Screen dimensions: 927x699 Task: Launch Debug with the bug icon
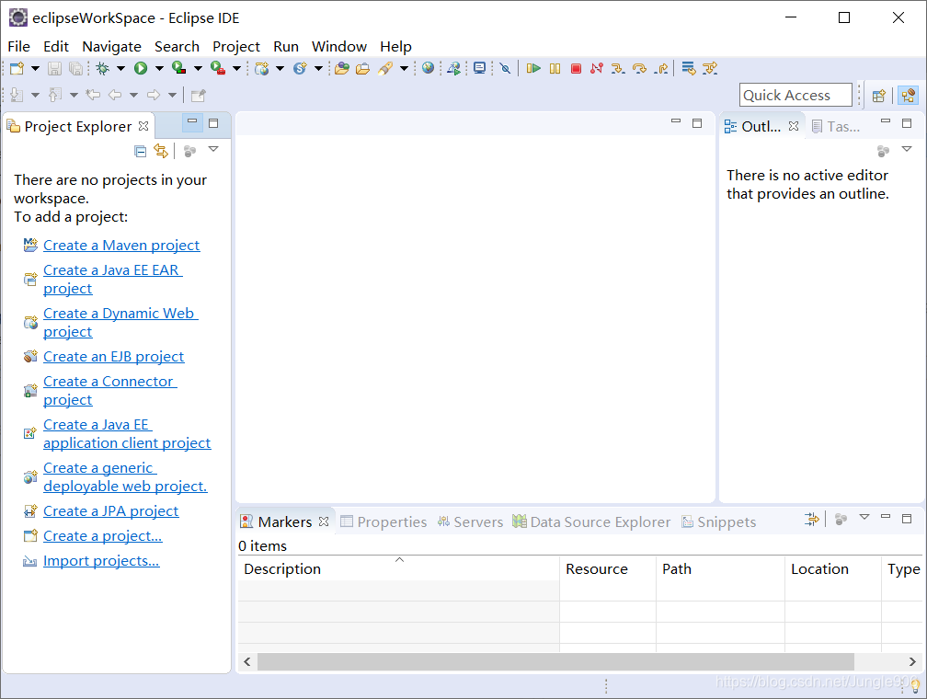103,69
